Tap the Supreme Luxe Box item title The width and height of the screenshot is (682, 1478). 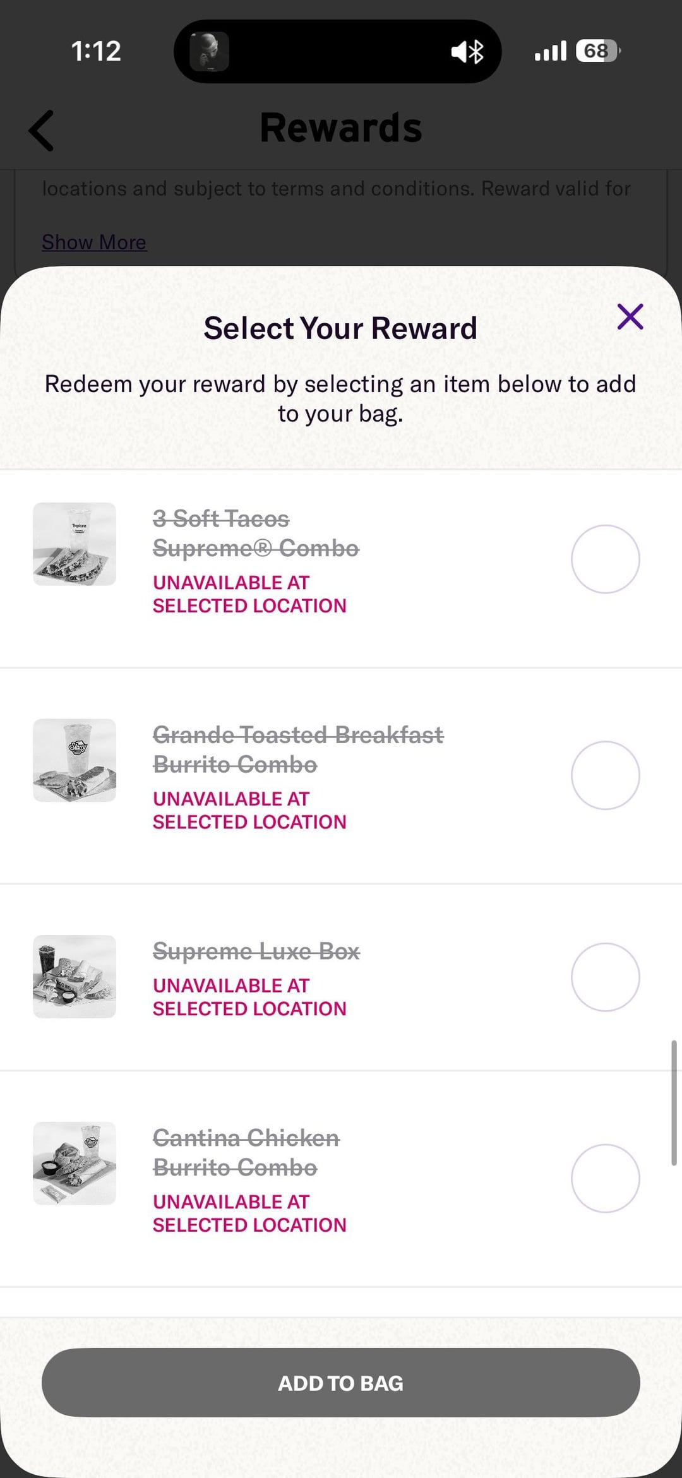[256, 951]
